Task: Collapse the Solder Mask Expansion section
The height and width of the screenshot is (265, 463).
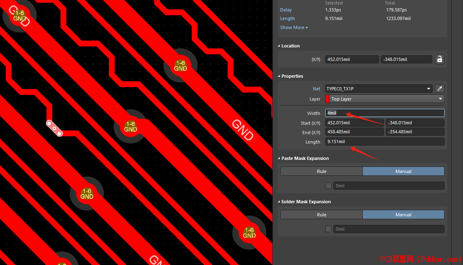Action: pos(304,202)
